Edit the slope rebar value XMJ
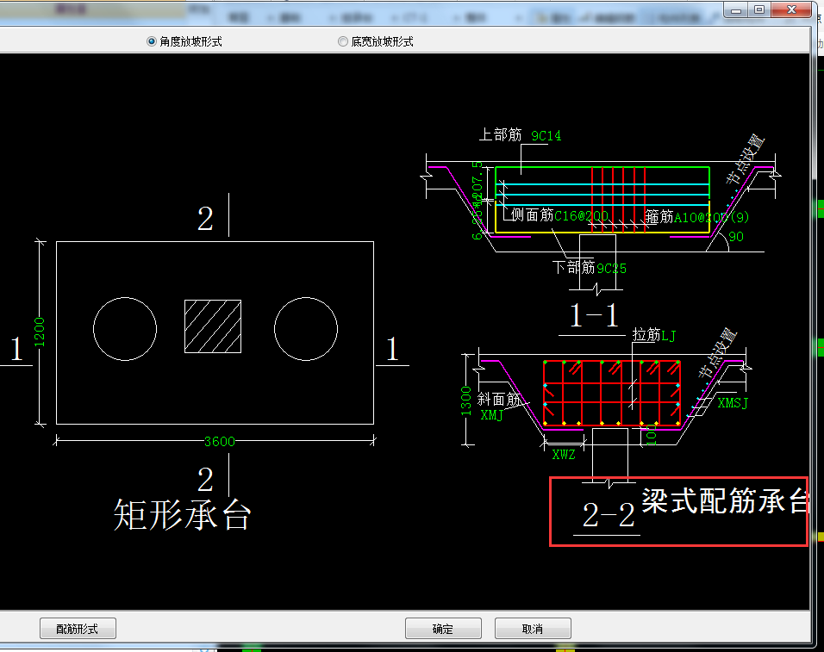The image size is (824, 652). pos(492,415)
